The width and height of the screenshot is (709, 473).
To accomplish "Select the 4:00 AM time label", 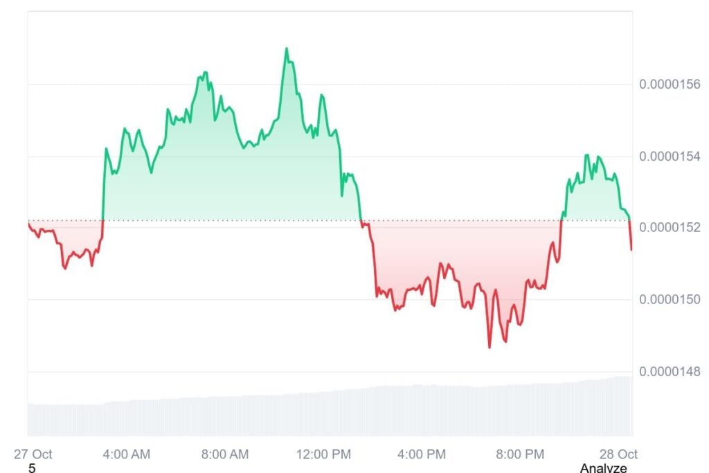I will pos(126,454).
